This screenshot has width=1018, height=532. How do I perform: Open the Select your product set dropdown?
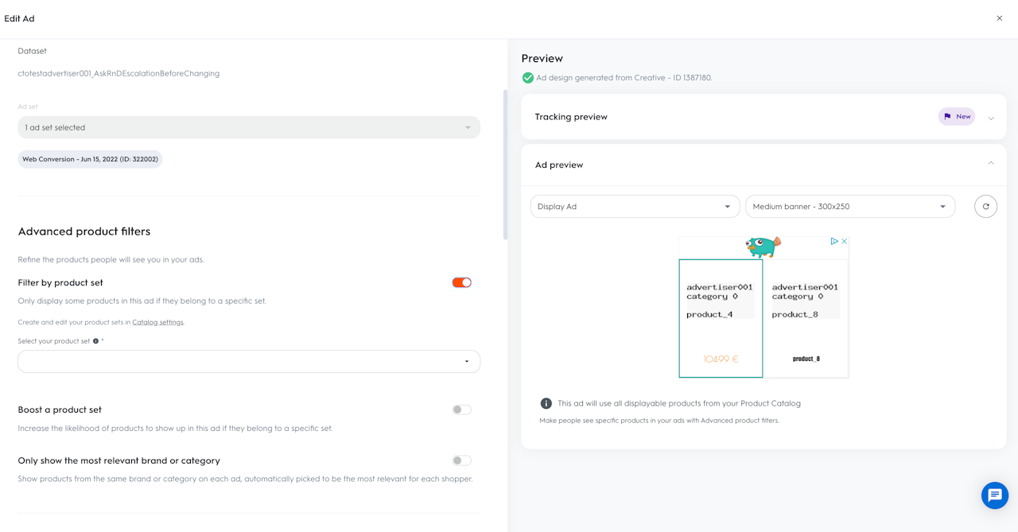pyautogui.click(x=249, y=361)
